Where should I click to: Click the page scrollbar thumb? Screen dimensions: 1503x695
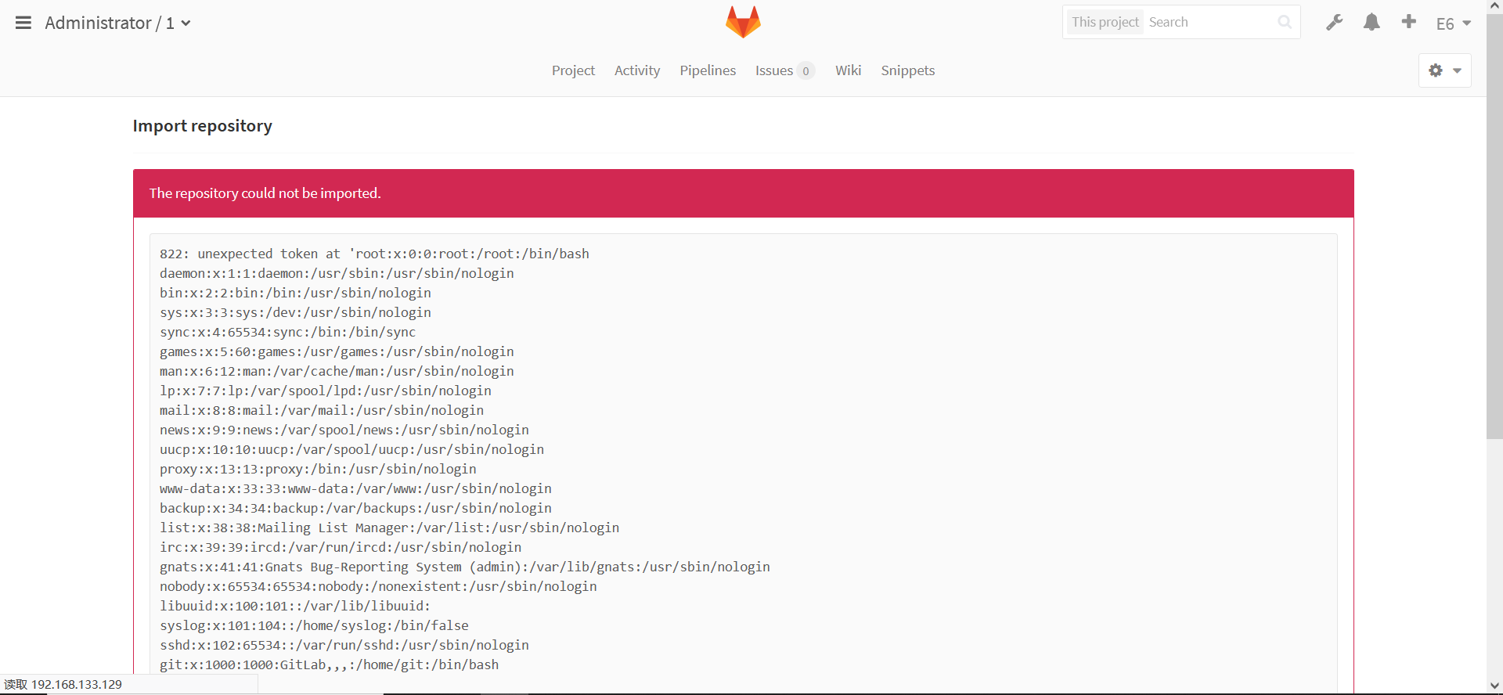(x=1494, y=227)
